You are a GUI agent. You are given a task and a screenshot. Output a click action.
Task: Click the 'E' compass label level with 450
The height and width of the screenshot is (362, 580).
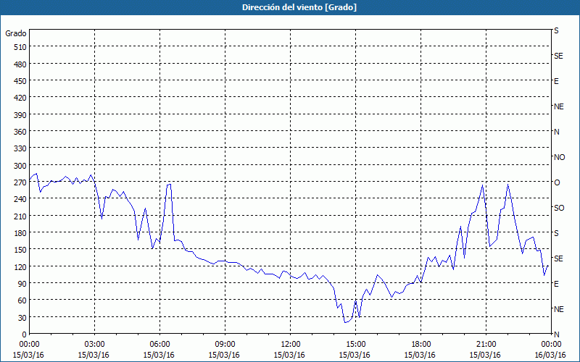point(556,81)
